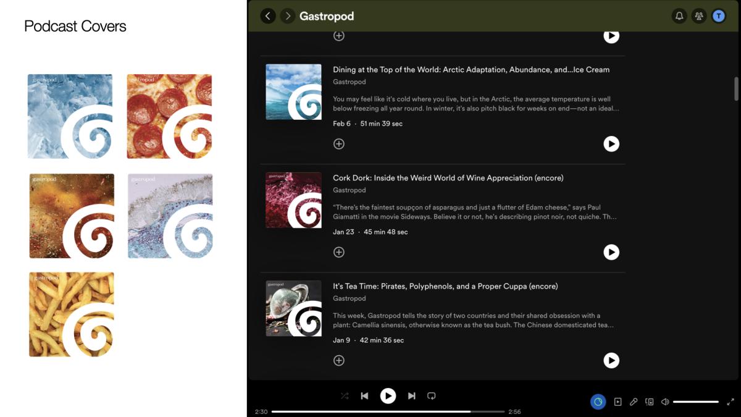Play the It's Tea Time episode
Viewport: 741px width, 417px height.
(x=611, y=361)
